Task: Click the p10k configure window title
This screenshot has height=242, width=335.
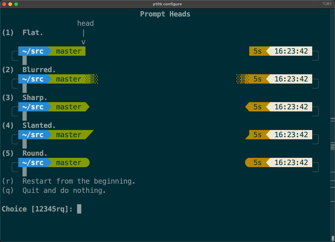Action: [x=167, y=4]
